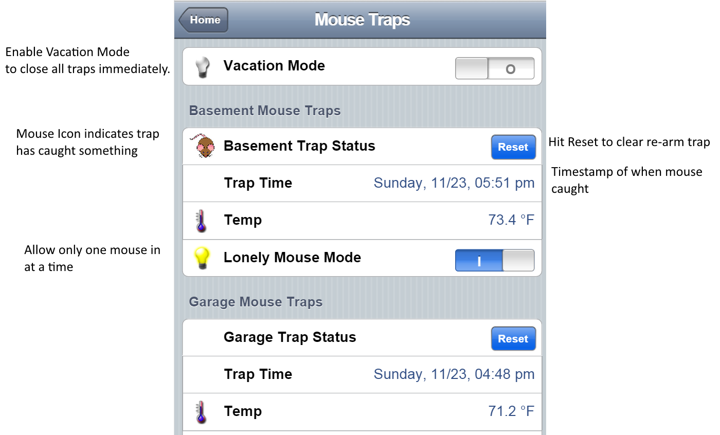Tap the garage 71.2 °F temperature reading
The image size is (720, 435).
pos(511,411)
